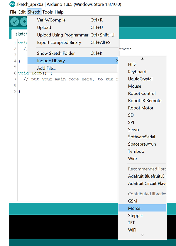The image size is (176, 246).
Task: Include the Adafruit Circuit Playground library
Action: pos(142,183)
